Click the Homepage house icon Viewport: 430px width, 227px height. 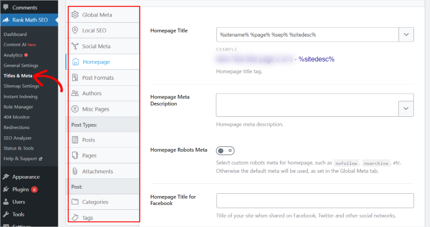point(75,62)
